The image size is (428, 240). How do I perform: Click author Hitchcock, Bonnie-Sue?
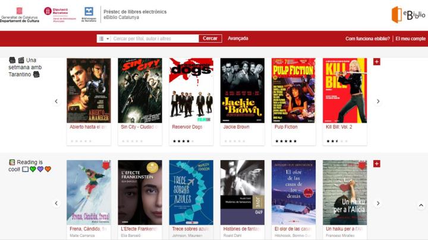[x=292, y=236]
